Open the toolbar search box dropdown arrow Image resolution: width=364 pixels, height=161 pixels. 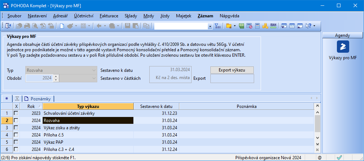210,26
